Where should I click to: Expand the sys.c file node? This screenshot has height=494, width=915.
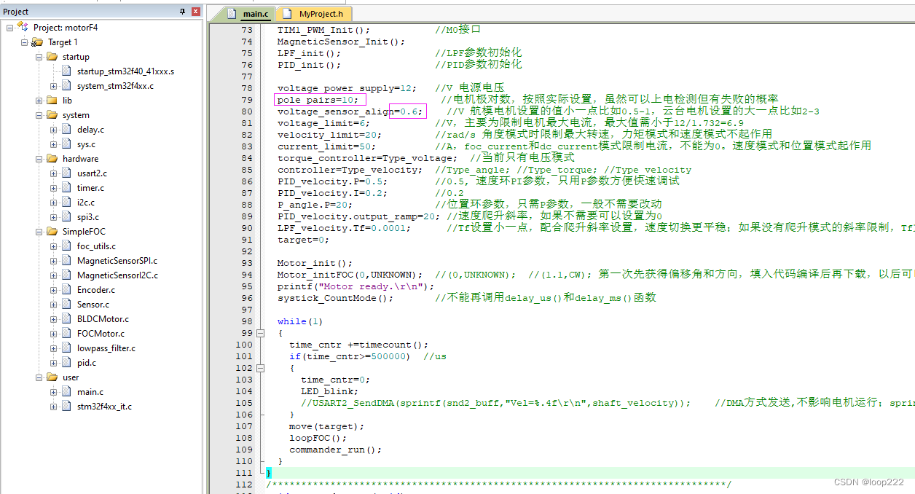53,144
